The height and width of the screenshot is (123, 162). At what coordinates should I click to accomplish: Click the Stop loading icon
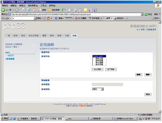pos(24,10)
